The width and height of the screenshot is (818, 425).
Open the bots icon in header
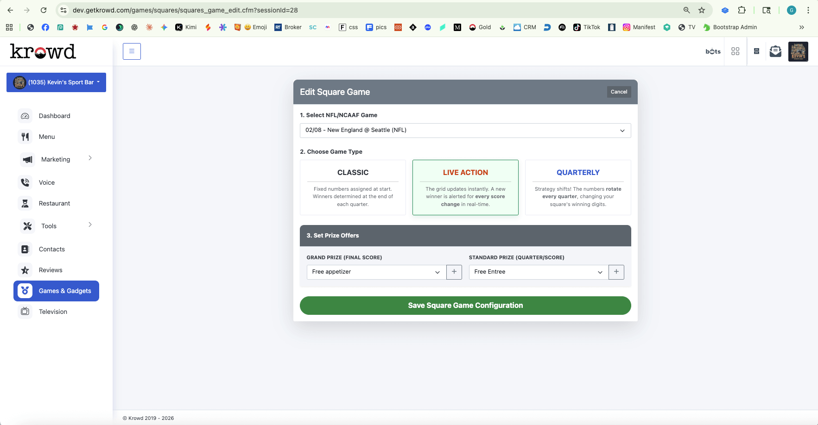[713, 51]
